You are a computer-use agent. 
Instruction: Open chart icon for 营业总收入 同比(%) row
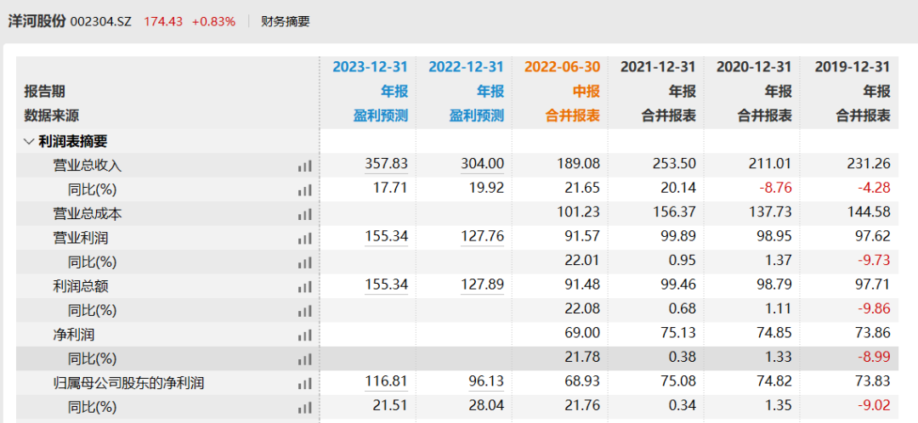tap(304, 190)
